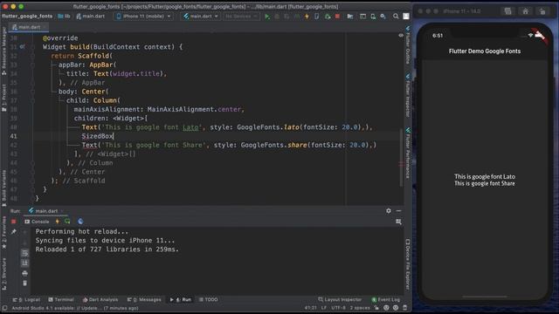559x314 pixels.
Task: Open the Build Variants side panel
Action: coord(3,188)
